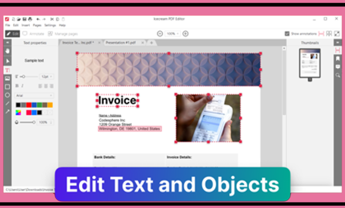The image size is (345, 208).
Task: Click the copy icon in title bar
Action: click(57, 19)
